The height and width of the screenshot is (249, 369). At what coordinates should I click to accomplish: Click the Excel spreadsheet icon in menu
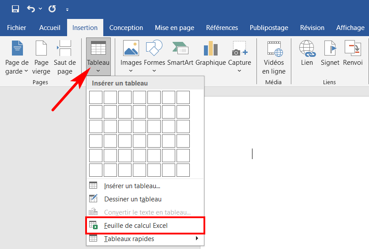click(x=93, y=225)
